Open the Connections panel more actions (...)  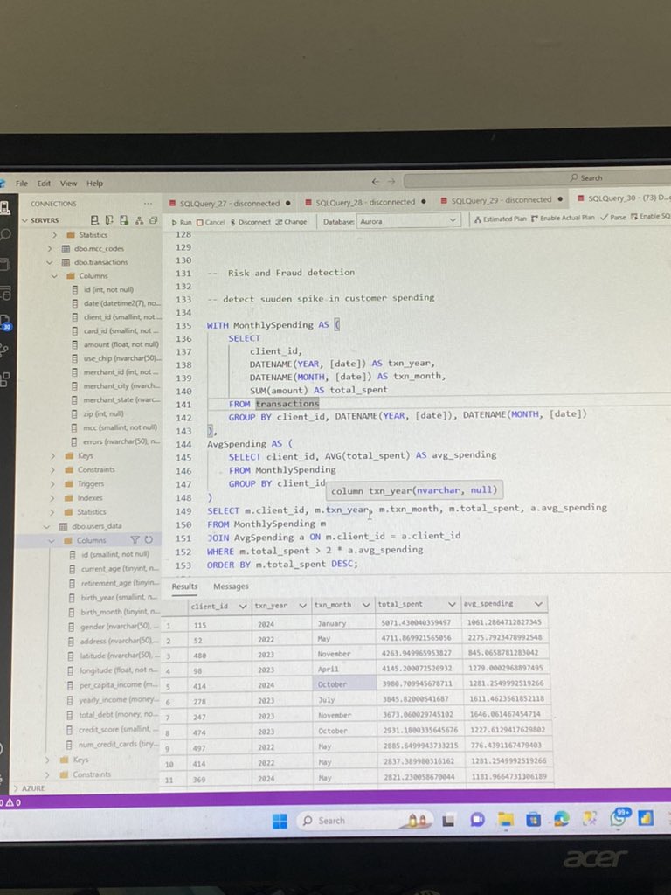[x=148, y=204]
